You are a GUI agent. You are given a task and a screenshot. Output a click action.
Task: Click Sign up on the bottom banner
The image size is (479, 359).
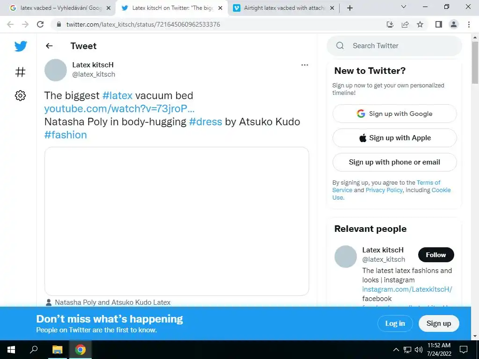click(x=439, y=323)
